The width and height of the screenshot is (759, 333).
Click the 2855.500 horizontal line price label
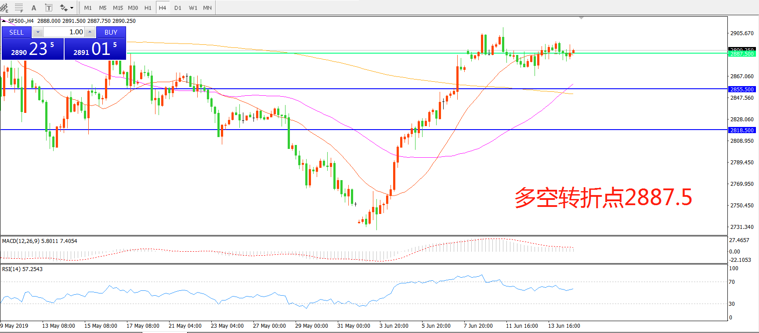(741, 89)
